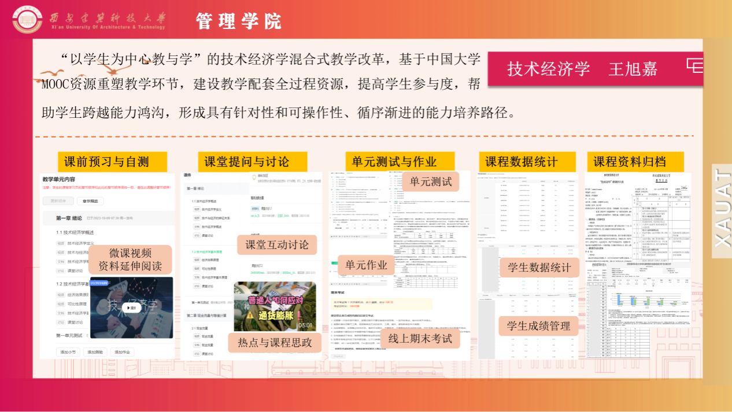Play the 技术经济学 micro-course video
Viewport: 732px width, 412px height.
(131, 308)
